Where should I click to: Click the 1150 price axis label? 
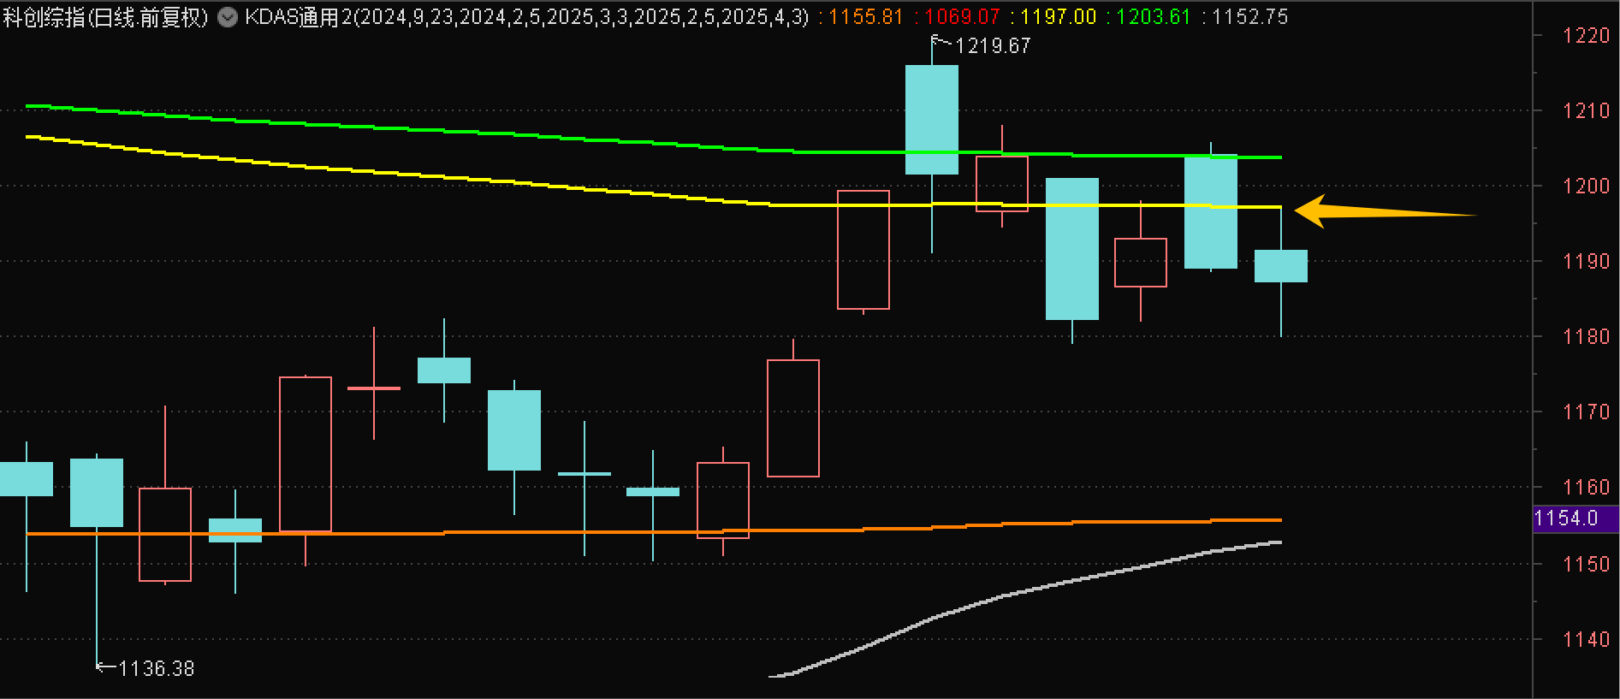(x=1587, y=564)
